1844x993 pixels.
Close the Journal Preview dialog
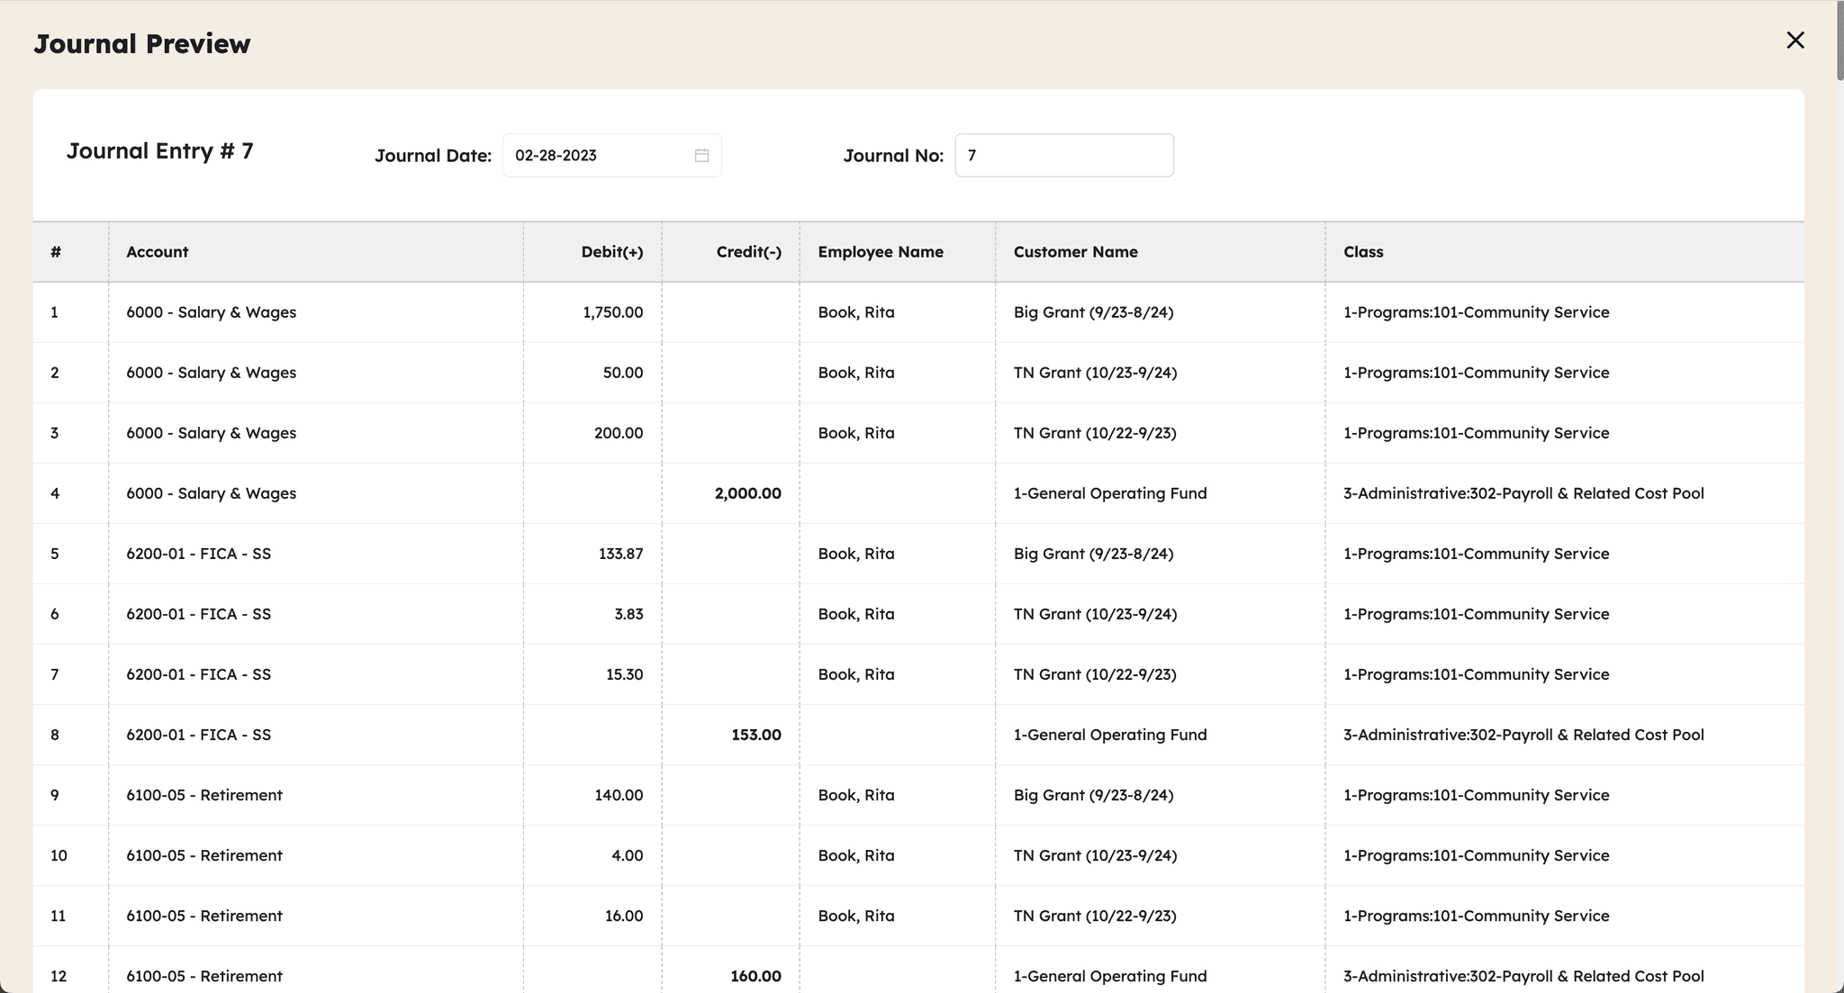[1794, 41]
